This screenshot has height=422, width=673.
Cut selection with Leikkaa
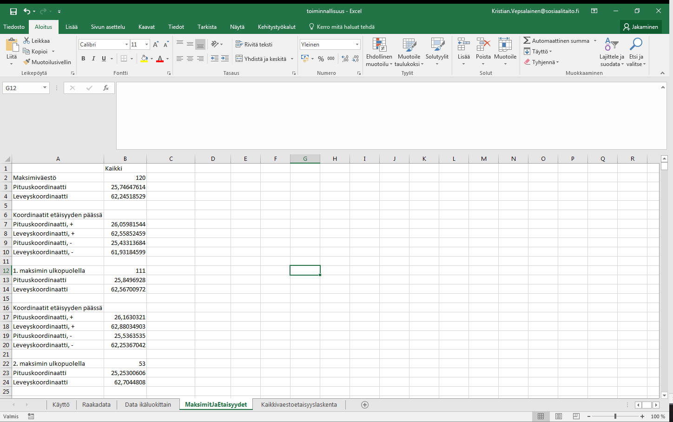click(x=36, y=41)
